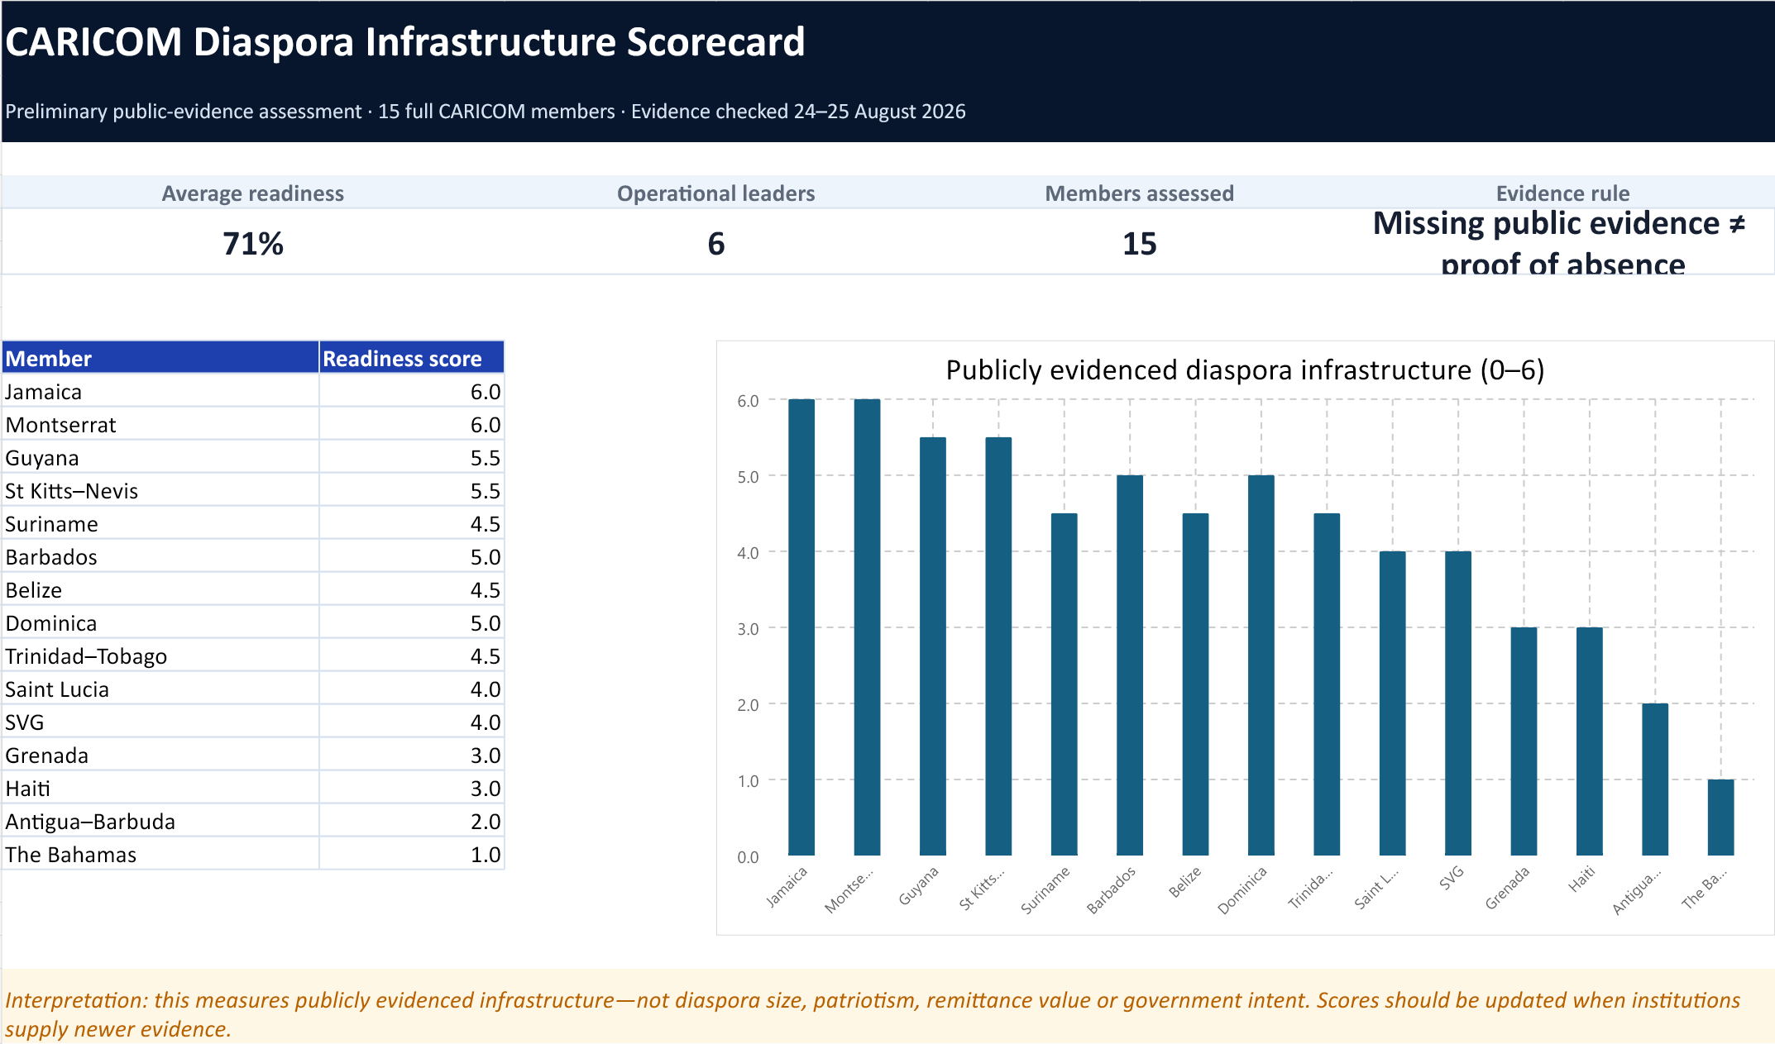
Task: Click the SVG bar in the chart
Action: [1458, 703]
